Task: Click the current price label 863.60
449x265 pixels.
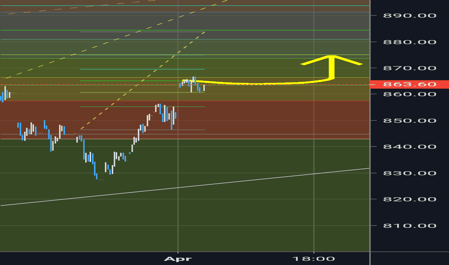Action: tap(409, 84)
